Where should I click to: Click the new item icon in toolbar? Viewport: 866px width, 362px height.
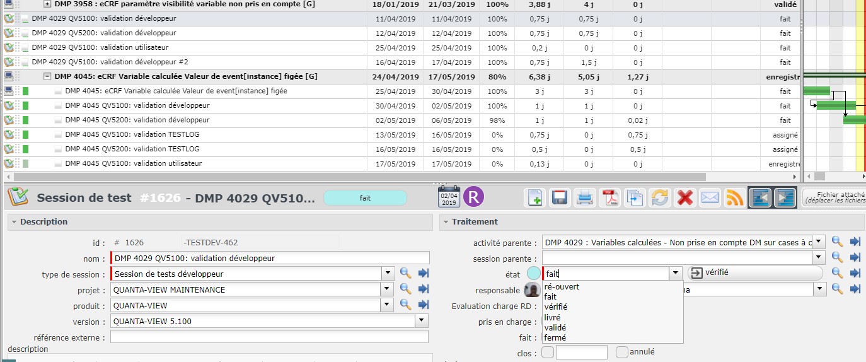click(x=534, y=198)
